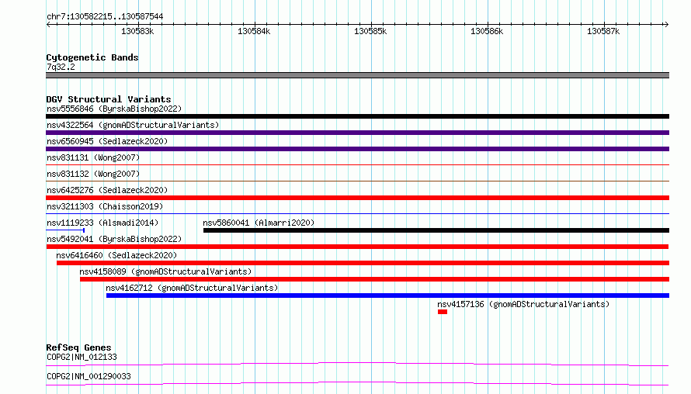
Task: Select the black nsv5556846 variant bar
Action: (357, 116)
